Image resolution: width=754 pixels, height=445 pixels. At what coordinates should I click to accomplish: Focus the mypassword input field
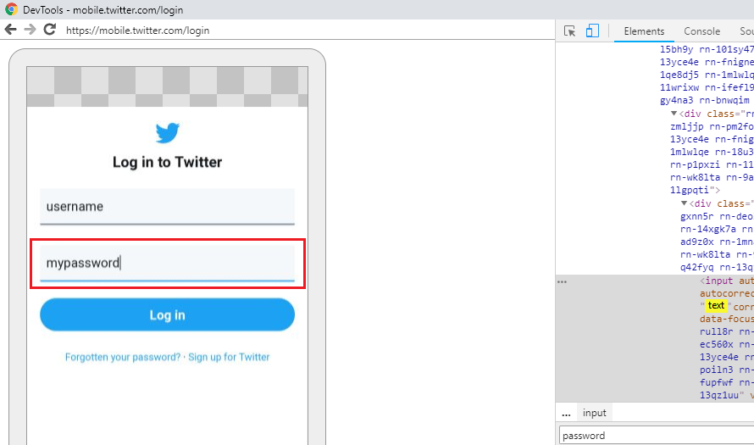point(167,263)
